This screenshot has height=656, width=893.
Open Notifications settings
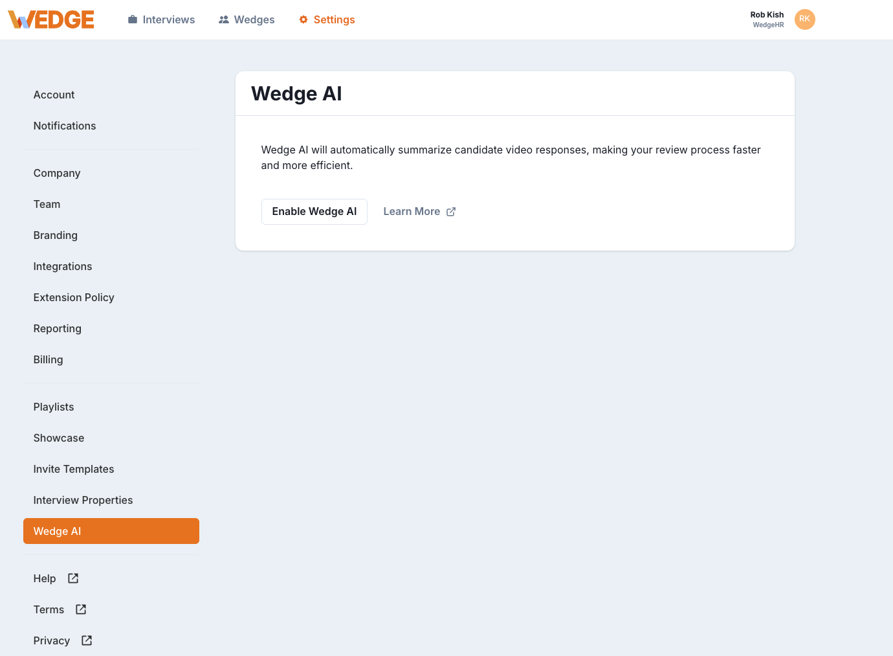click(111, 126)
